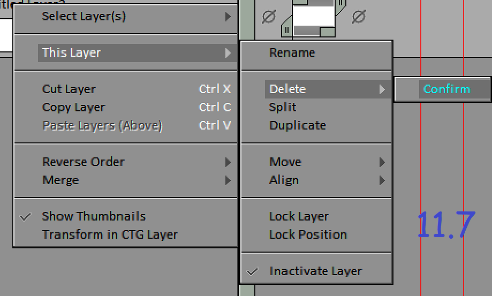Screen dimensions: 492x296
Task: Confirm the layer deletion
Action: (x=446, y=89)
